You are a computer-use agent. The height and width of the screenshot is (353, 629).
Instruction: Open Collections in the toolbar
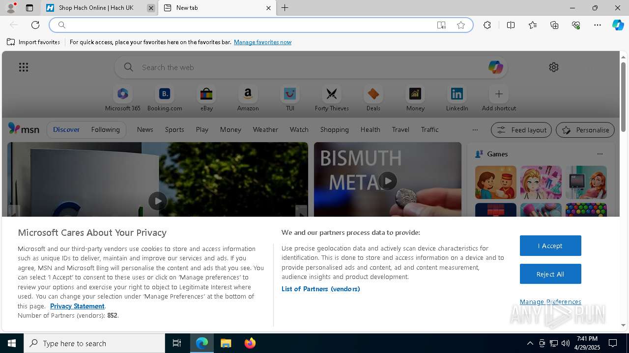tap(554, 25)
